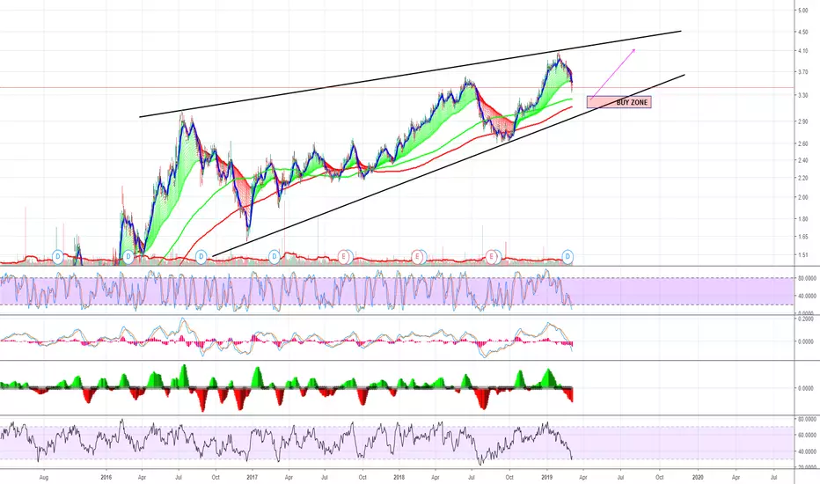820x484 pixels.
Task: Select the upper black trend line
Action: tap(411, 74)
